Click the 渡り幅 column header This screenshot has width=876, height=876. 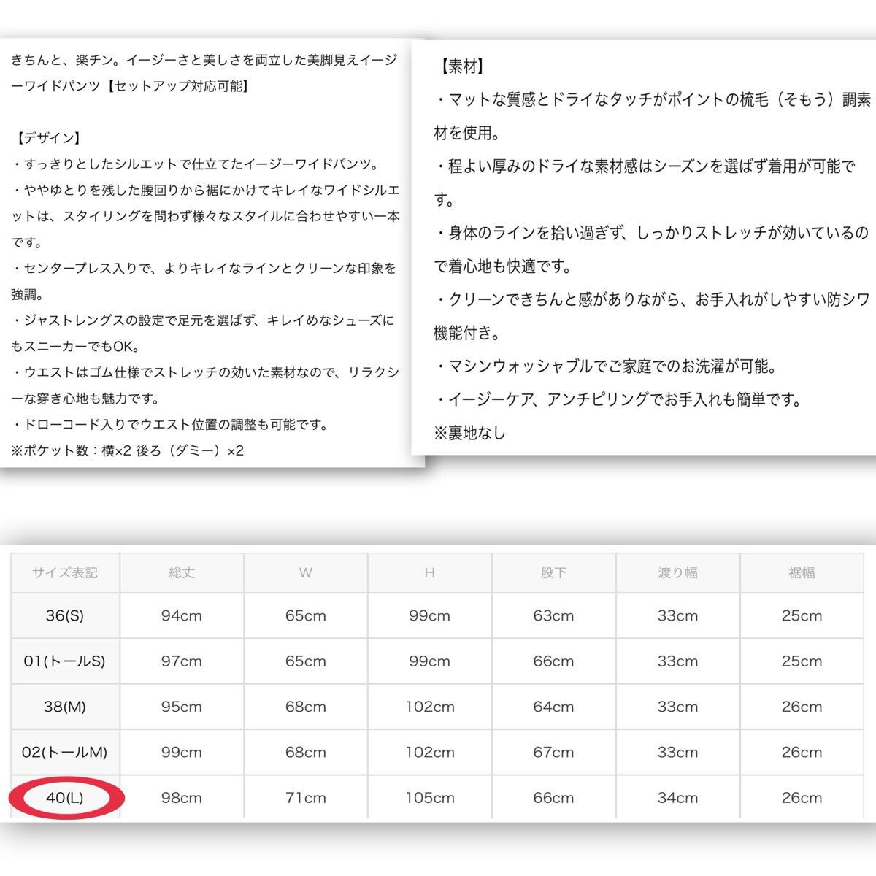click(x=677, y=573)
